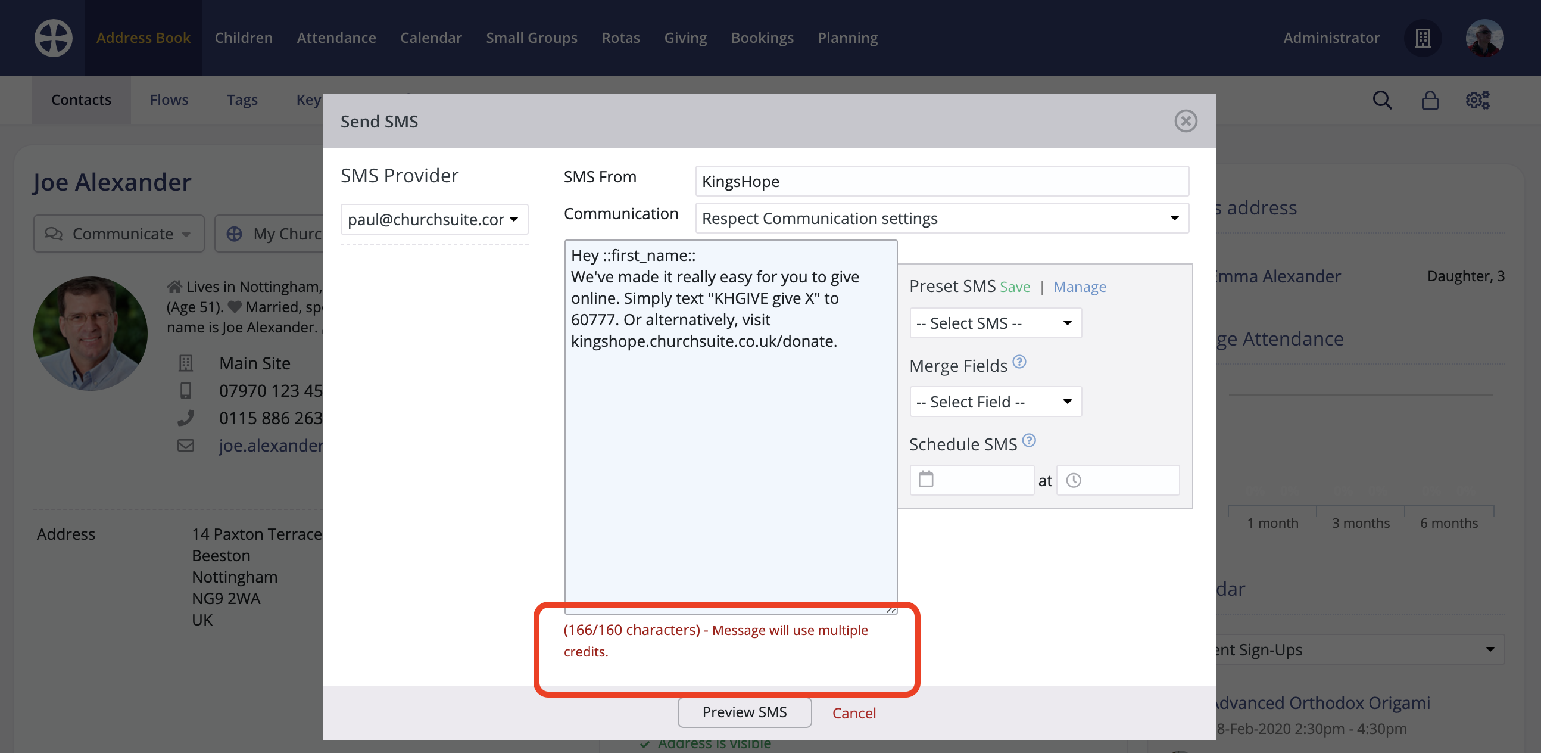Click the Schedule SMS help icon
The width and height of the screenshot is (1541, 753).
point(1029,441)
